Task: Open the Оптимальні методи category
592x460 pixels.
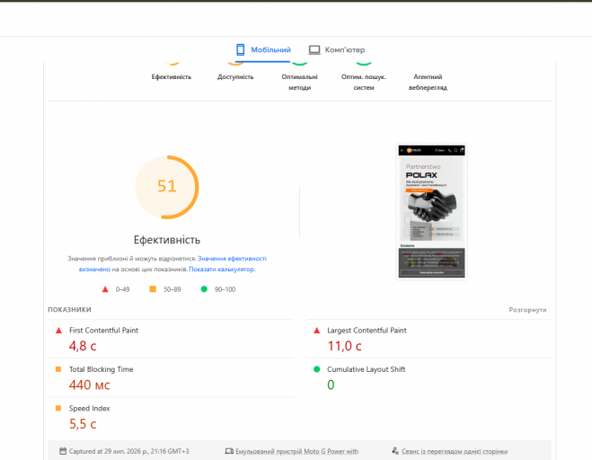Action: [x=299, y=77]
